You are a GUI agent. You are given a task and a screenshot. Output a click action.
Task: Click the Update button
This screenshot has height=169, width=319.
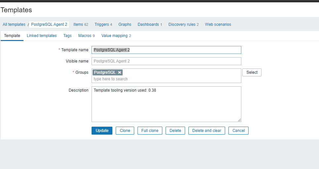[102, 131]
